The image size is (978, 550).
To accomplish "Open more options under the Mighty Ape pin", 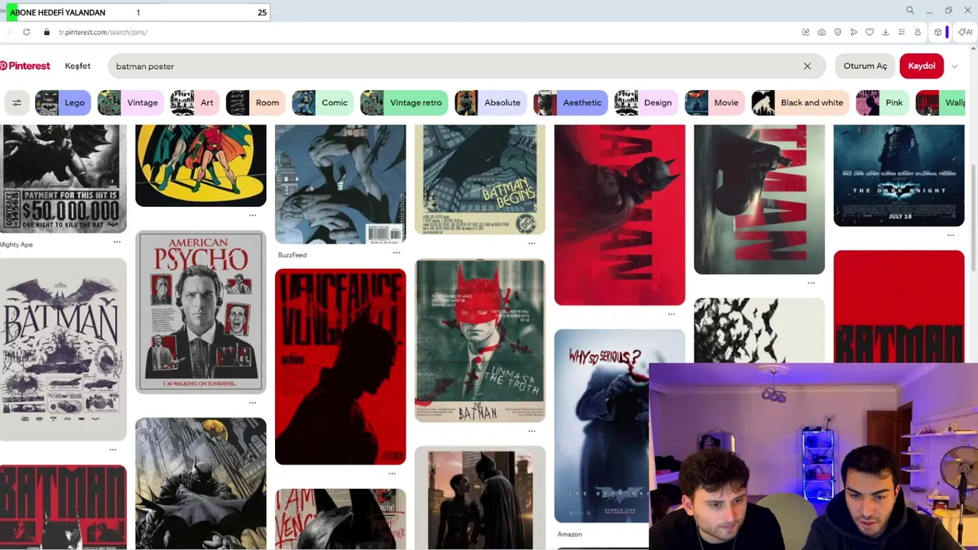I will [117, 241].
